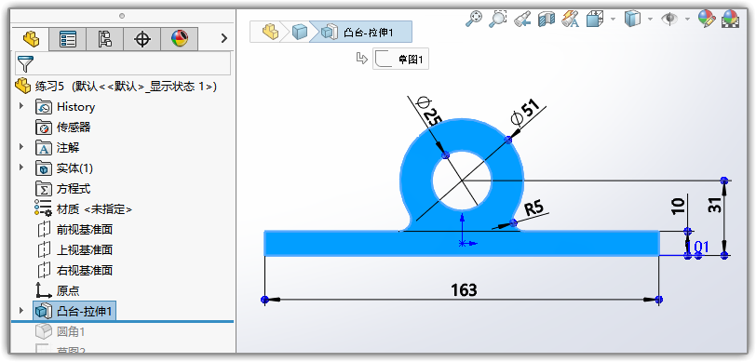Switch to the DisplayManager tab

point(180,39)
